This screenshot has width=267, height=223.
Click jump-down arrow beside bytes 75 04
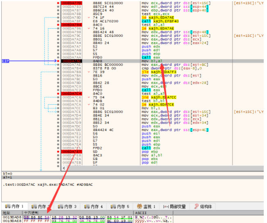click(x=89, y=97)
